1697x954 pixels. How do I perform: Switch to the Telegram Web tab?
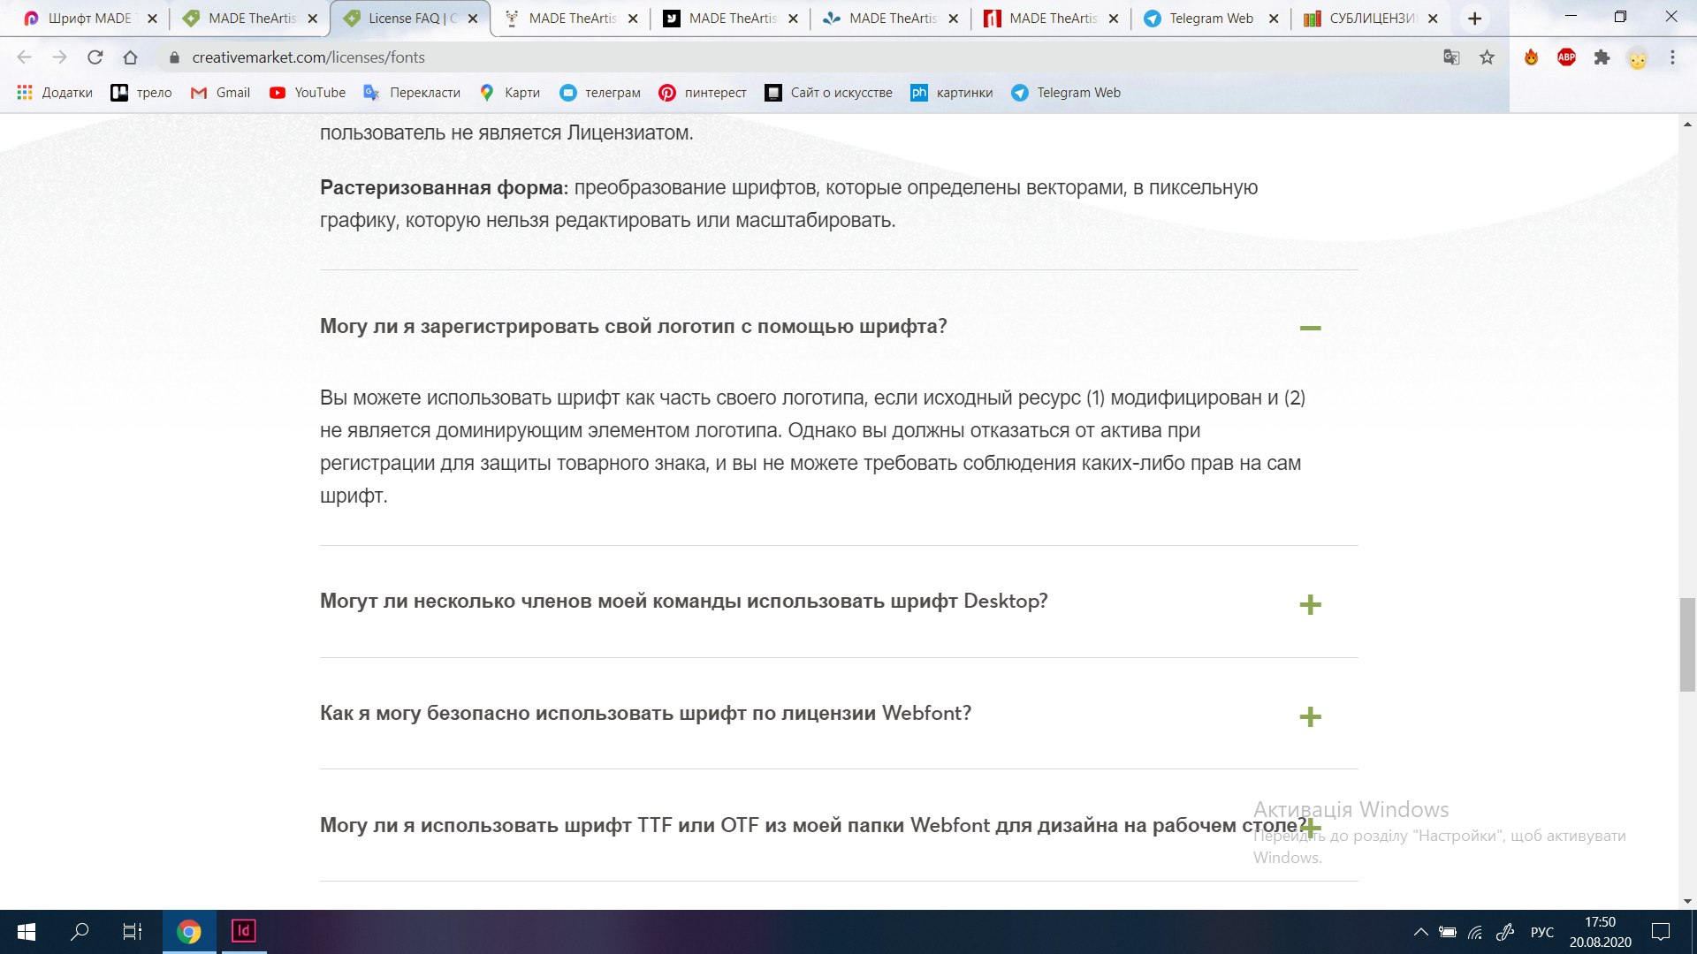1210,19
